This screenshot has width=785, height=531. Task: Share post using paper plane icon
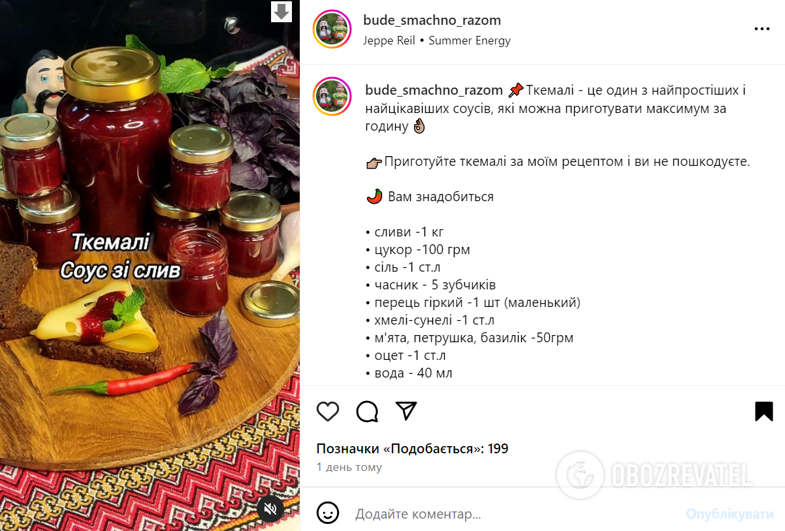click(406, 411)
